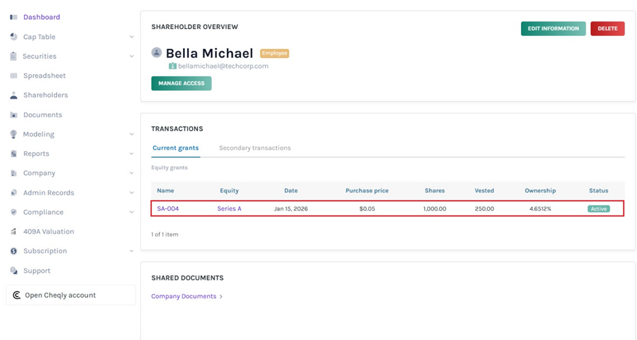Expand the Securities menu chevron
637x340 pixels.
point(131,56)
